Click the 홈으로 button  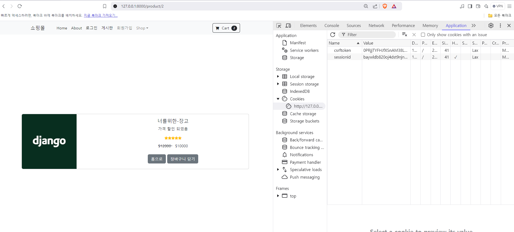click(x=157, y=159)
